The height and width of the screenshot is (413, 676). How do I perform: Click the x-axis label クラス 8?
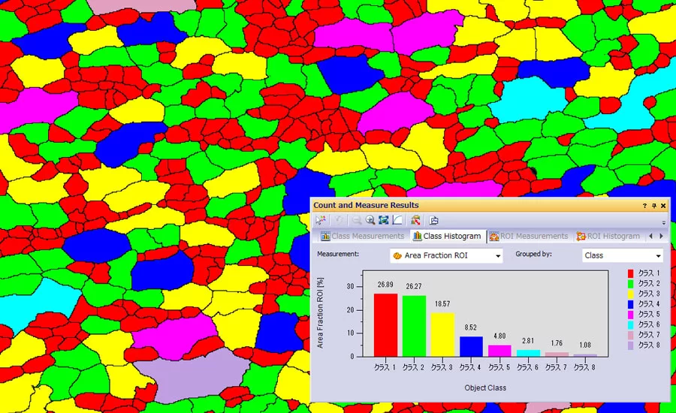(x=584, y=367)
